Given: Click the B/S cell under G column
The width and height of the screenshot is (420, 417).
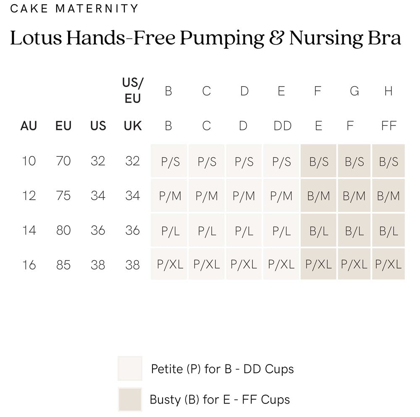Looking at the screenshot, I should (x=354, y=161).
